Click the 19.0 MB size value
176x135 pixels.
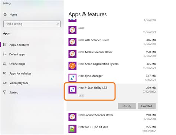pos(151,115)
